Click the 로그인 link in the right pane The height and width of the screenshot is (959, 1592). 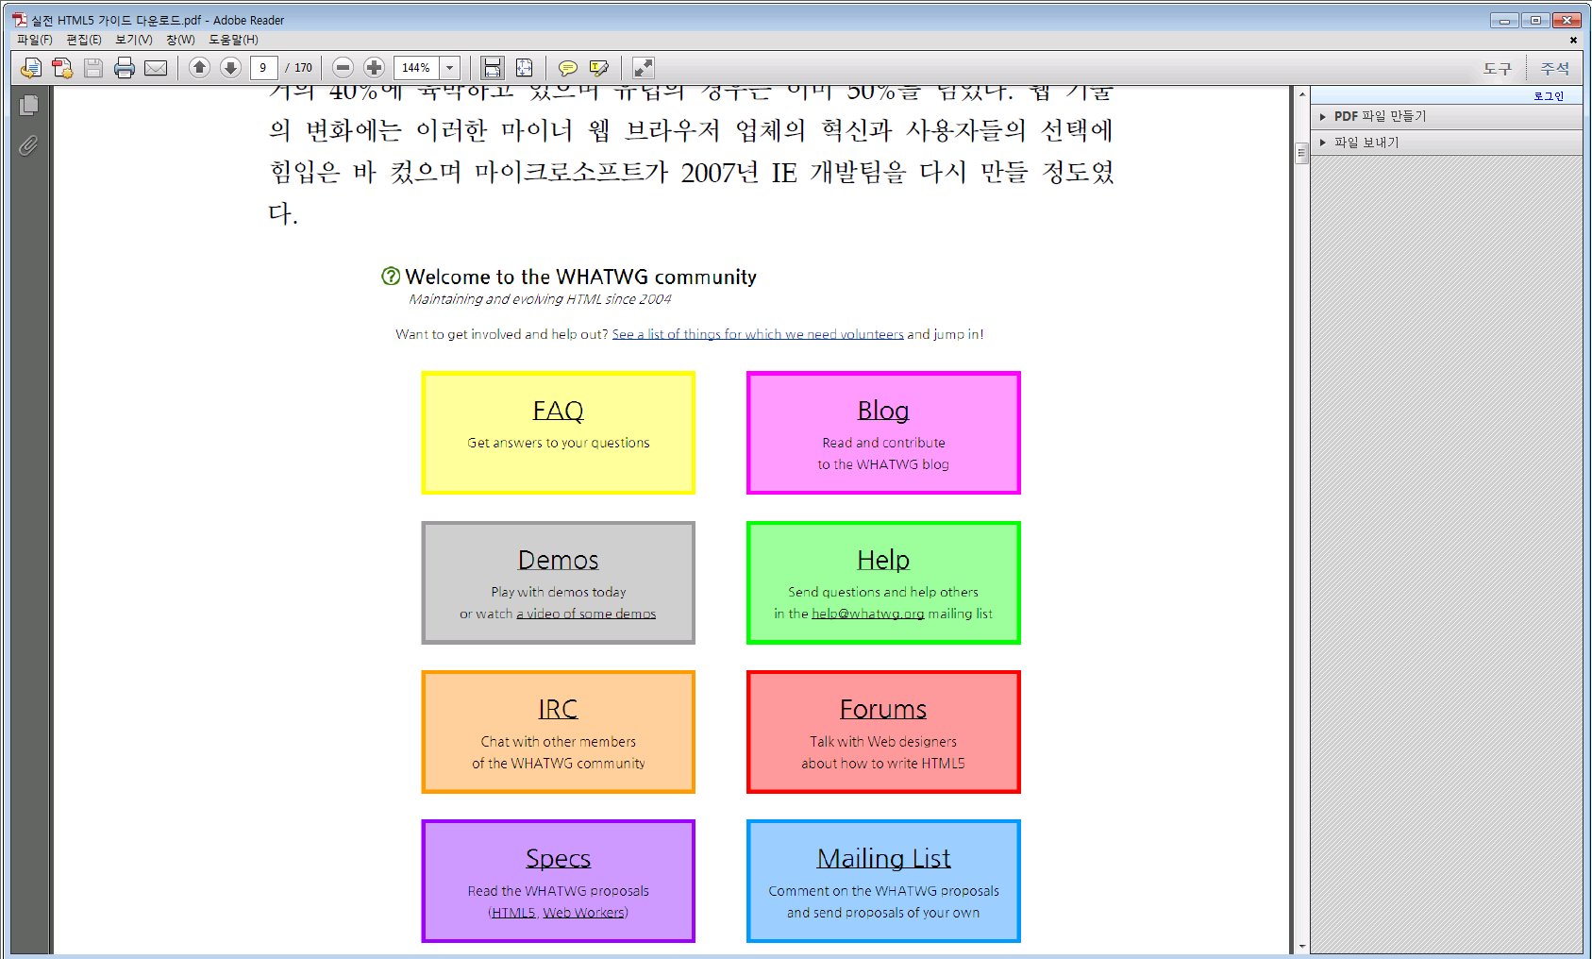(x=1549, y=96)
